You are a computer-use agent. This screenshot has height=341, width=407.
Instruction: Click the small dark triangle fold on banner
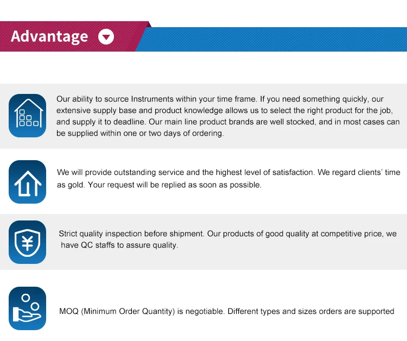(149, 24)
